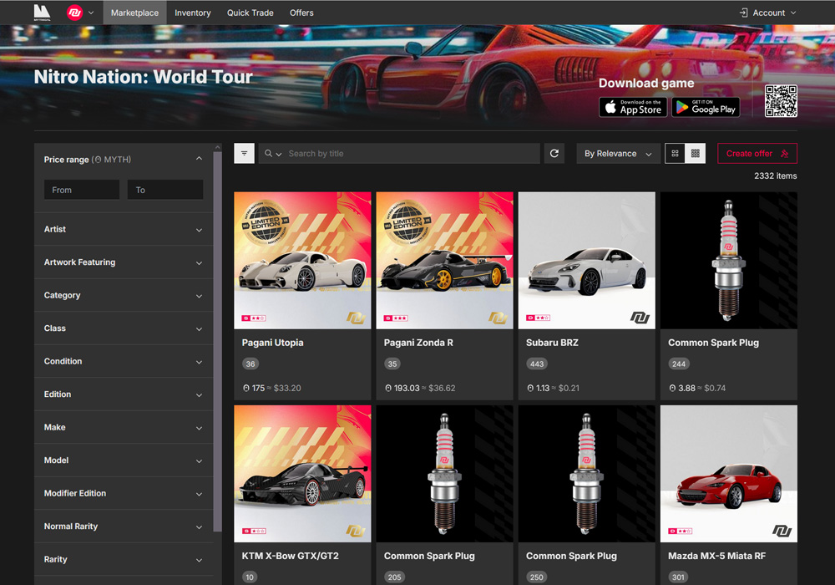Click the Mazda MX-5 Miata RF title
Viewport: 835px width, 585px height.
(716, 556)
